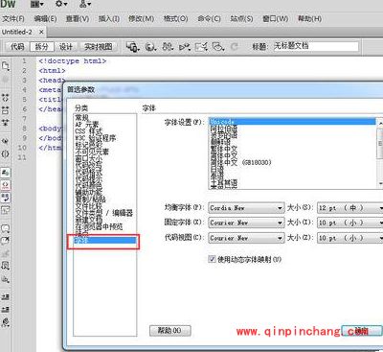Screen dimensions: 383x352
Task: Click the check browser compatibility icon
Action: pyautogui.click(x=201, y=47)
